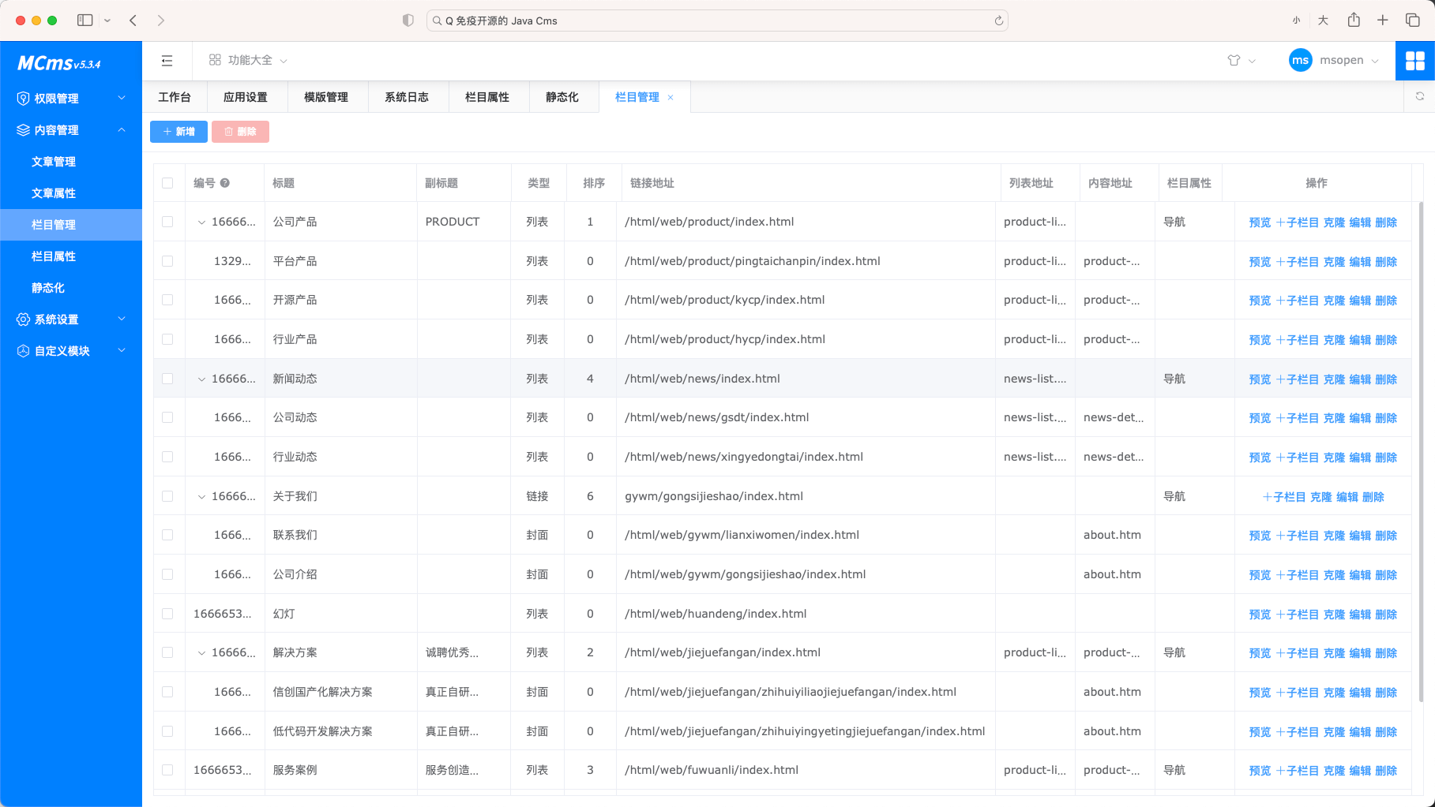
Task: Collapse the 新闻动态 row children
Action: [201, 379]
